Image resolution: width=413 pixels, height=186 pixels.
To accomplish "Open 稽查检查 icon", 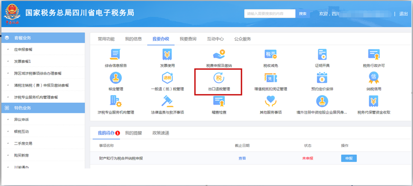I will coord(219,101).
